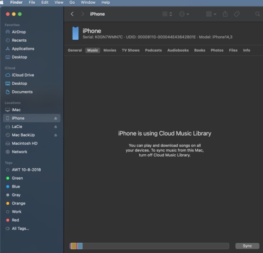This screenshot has width=263, height=253.
Task: Filter by the Blue tag
Action: coord(31,187)
